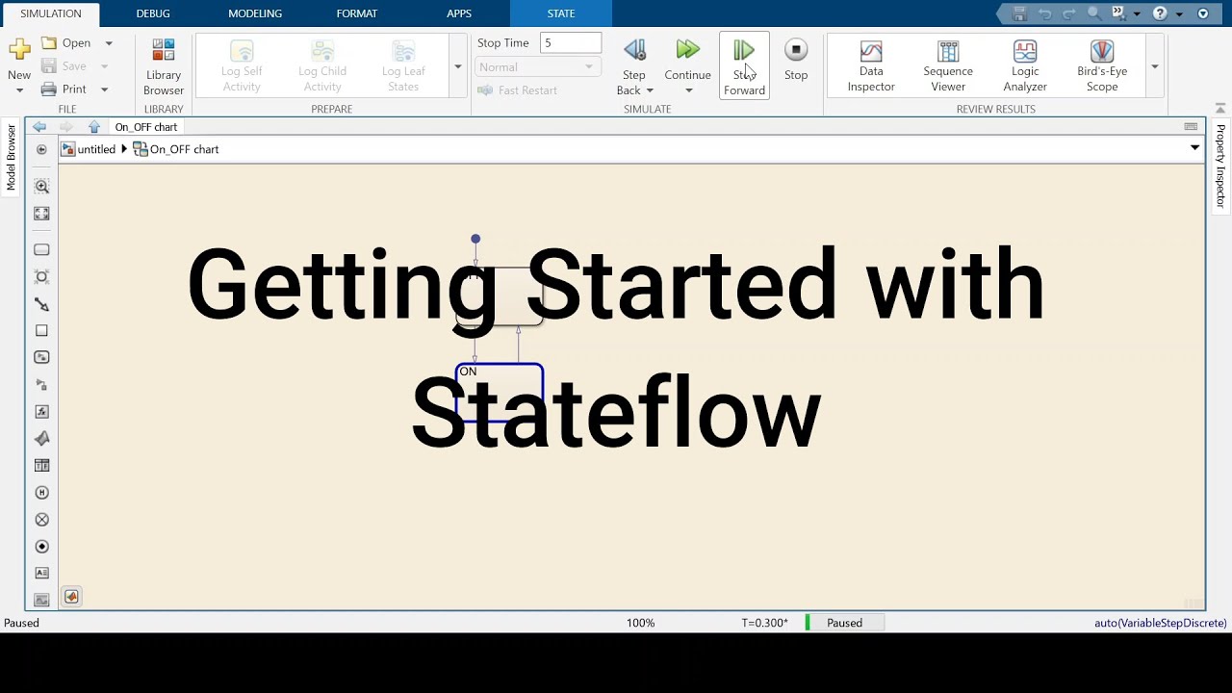Stop the simulation
The width and height of the screenshot is (1232, 693).
pyautogui.click(x=796, y=60)
